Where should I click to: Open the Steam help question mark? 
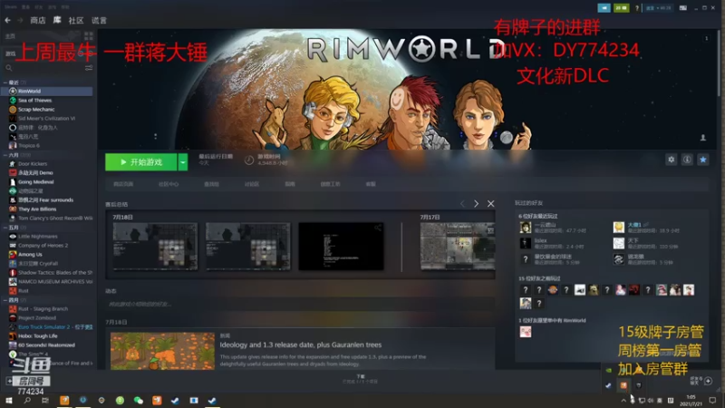coord(637,8)
